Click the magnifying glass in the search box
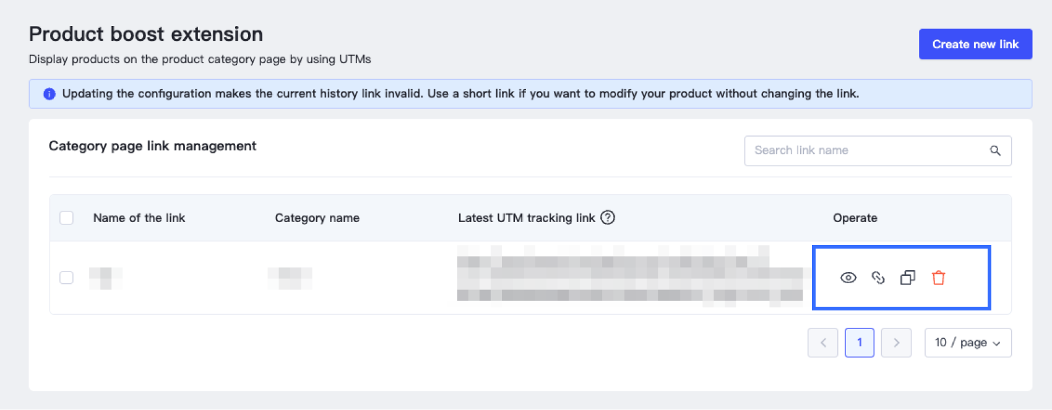 pos(996,150)
